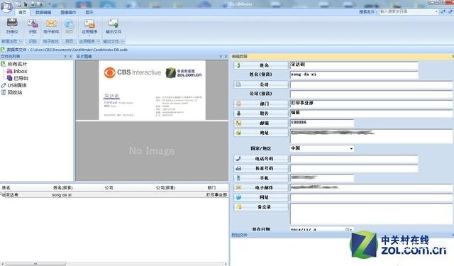Click the empty 电话号码 input field
Image resolution: width=454 pixels, height=266 pixels.
[354, 159]
